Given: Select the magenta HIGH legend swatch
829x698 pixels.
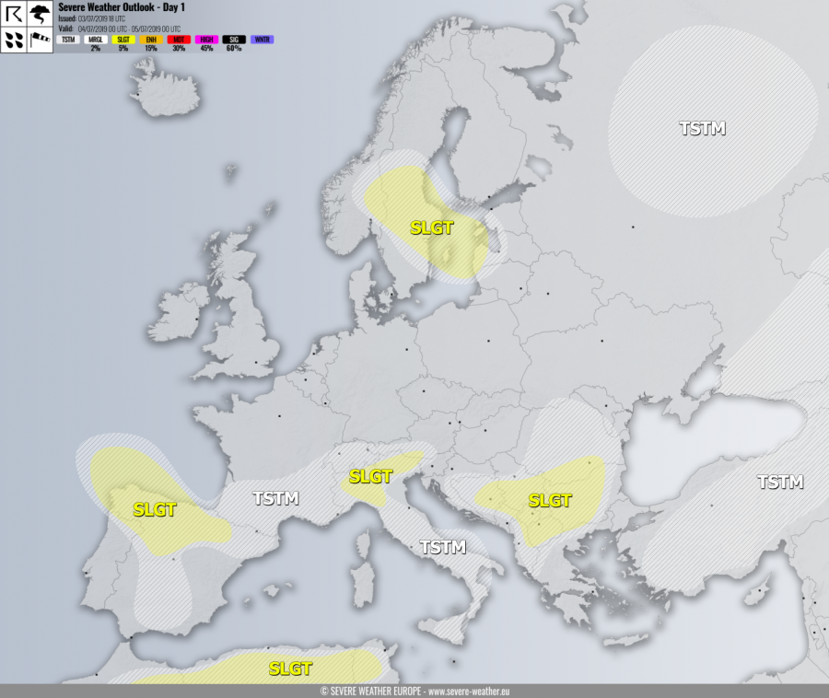Looking at the screenshot, I should 206,40.
